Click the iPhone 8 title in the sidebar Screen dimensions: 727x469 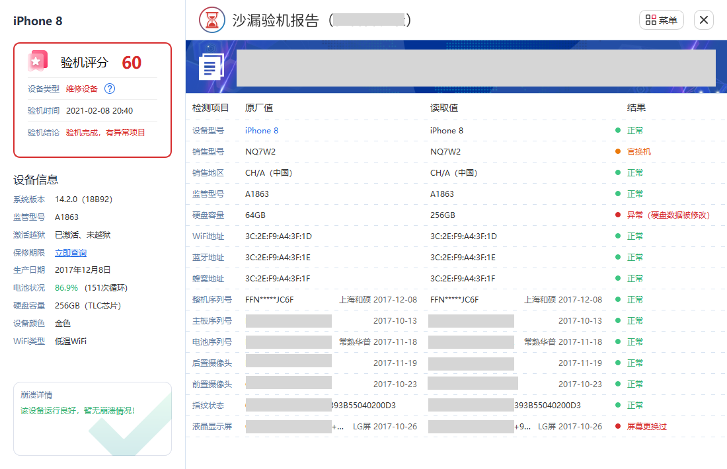click(38, 21)
